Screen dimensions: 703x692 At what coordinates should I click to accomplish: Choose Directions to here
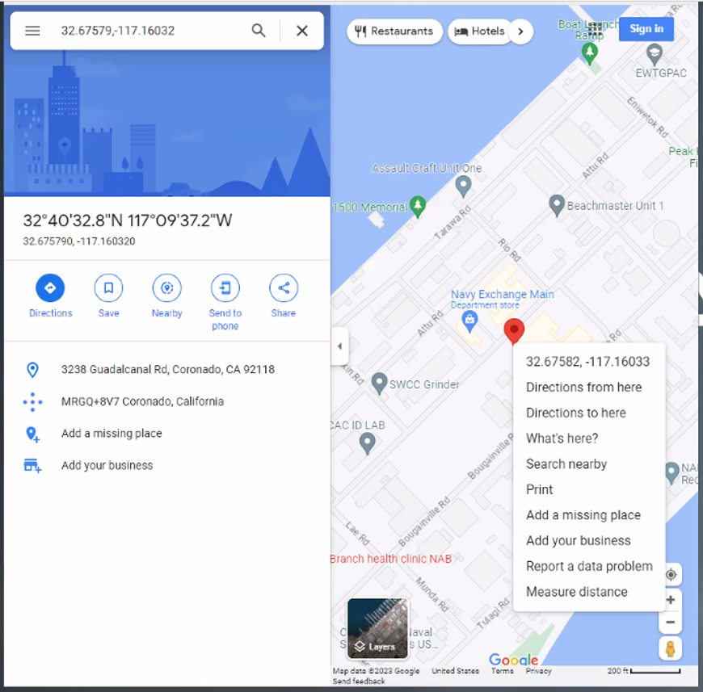tap(575, 413)
